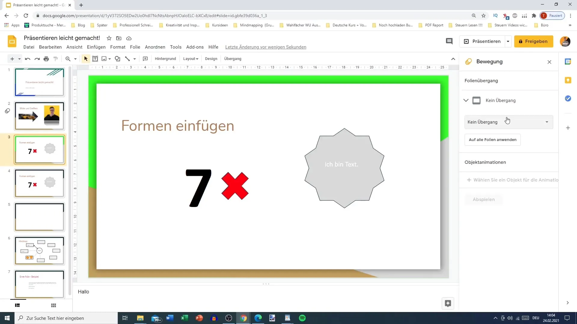The image size is (577, 324).
Task: Open Google Tasks side panel icon
Action: (x=568, y=98)
